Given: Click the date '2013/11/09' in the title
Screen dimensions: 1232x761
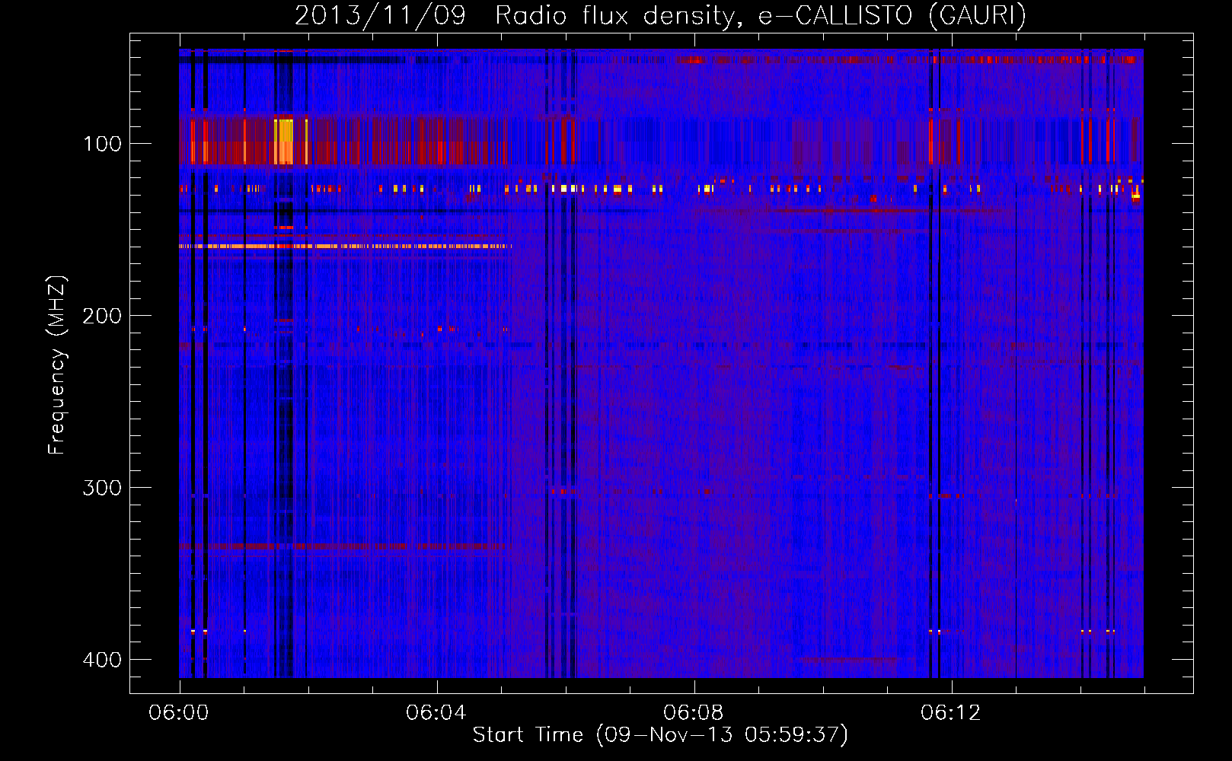Looking at the screenshot, I should click(x=380, y=15).
